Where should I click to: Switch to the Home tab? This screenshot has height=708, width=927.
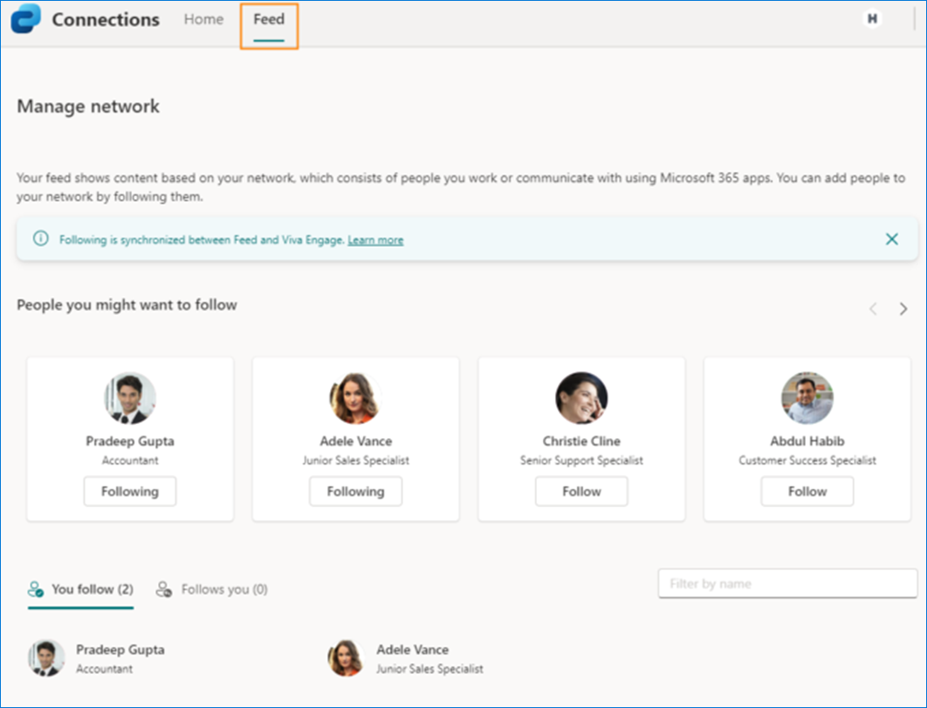coord(203,19)
